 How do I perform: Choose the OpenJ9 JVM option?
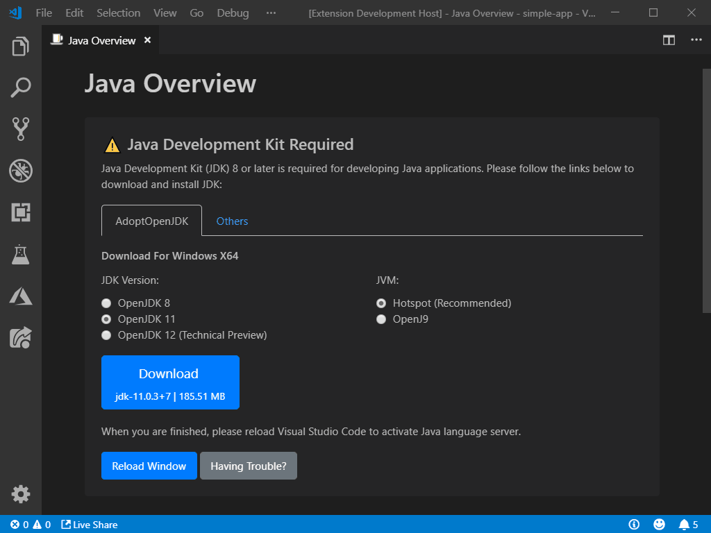pos(381,319)
